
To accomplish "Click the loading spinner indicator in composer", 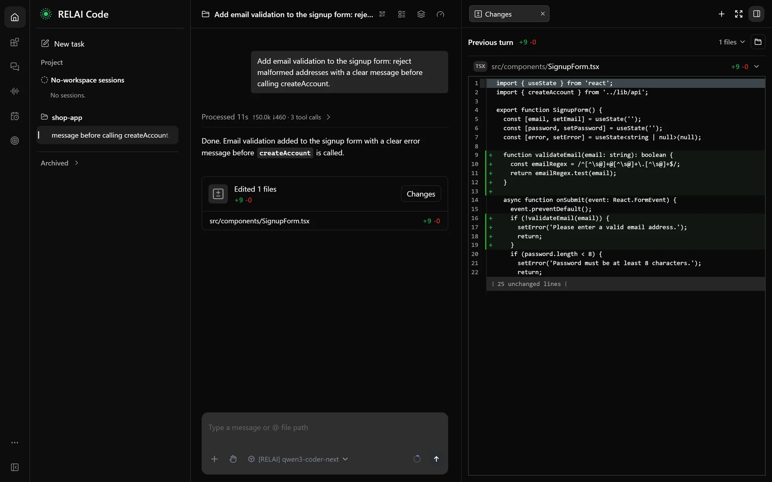I will pos(417,459).
